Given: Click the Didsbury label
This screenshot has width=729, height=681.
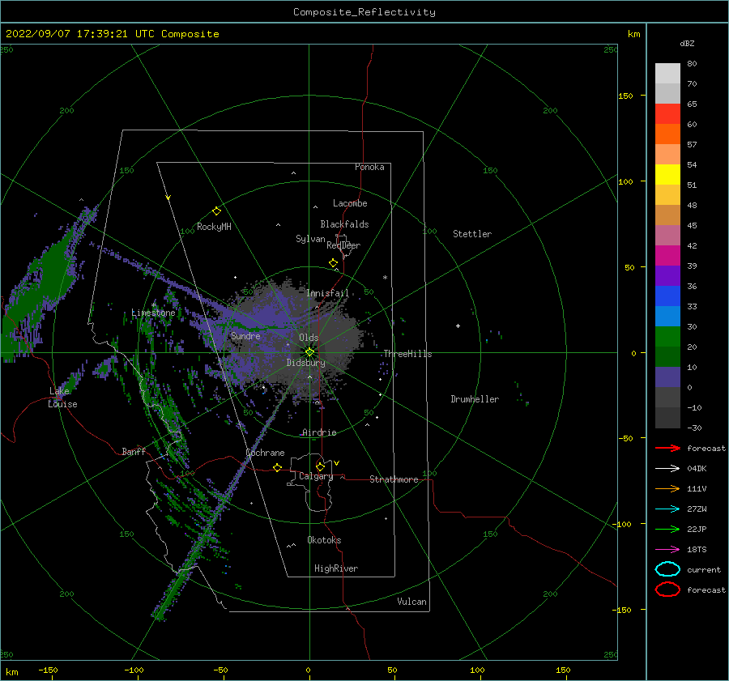Looking at the screenshot, I should point(306,363).
